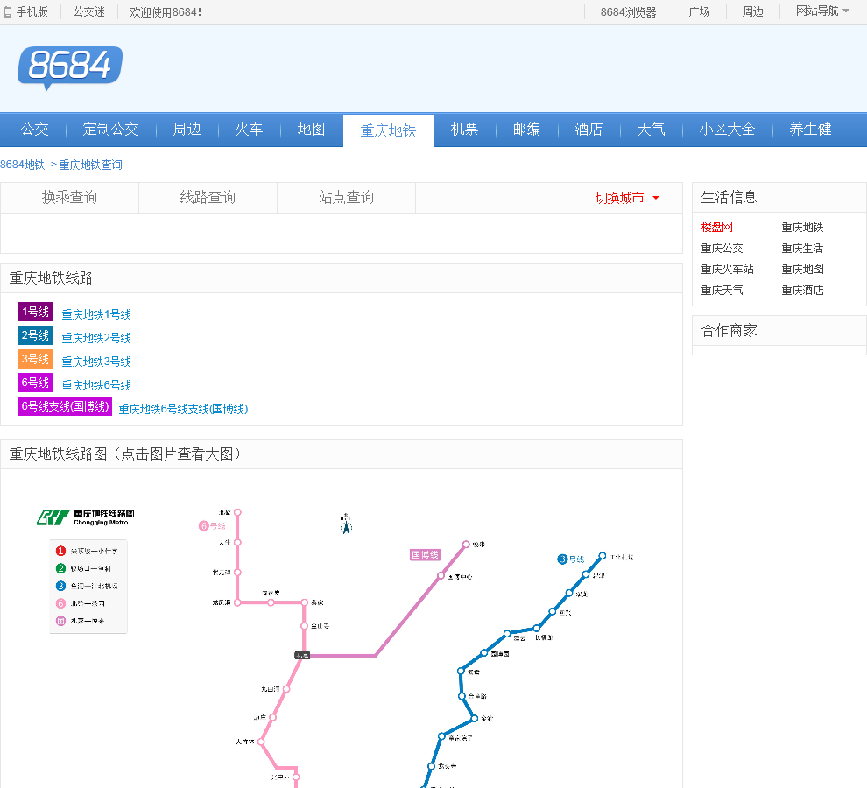867x788 pixels.
Task: Open the 天气 nav item
Action: (x=651, y=130)
